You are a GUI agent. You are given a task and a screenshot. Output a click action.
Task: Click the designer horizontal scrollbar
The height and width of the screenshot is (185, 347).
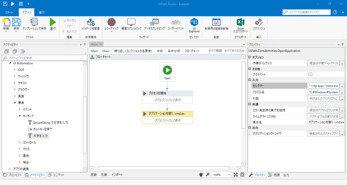click(164, 168)
